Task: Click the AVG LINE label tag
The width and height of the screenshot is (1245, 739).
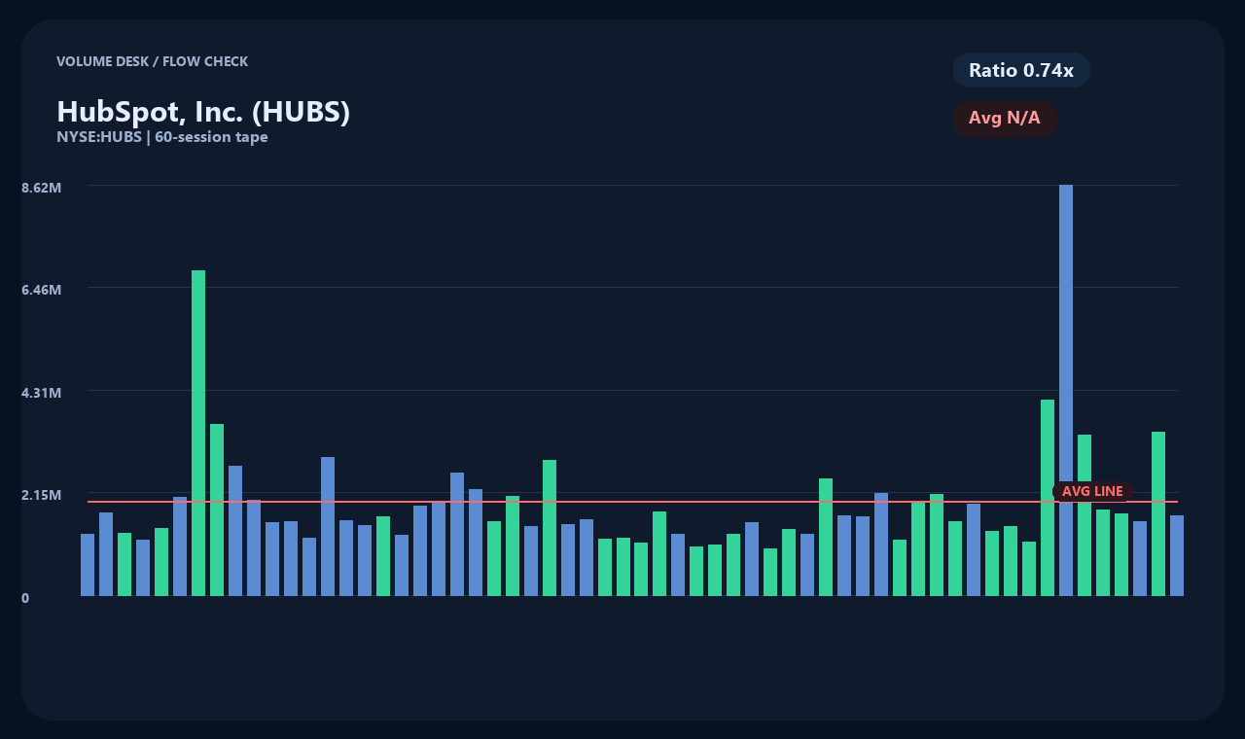Action: pos(1092,491)
